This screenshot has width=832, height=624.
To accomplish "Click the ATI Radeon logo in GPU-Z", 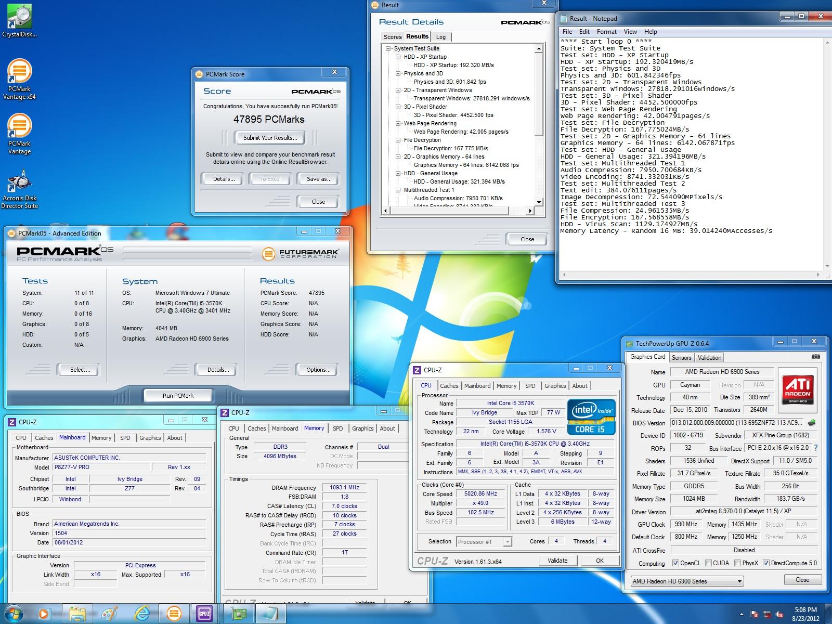I will pos(797,392).
